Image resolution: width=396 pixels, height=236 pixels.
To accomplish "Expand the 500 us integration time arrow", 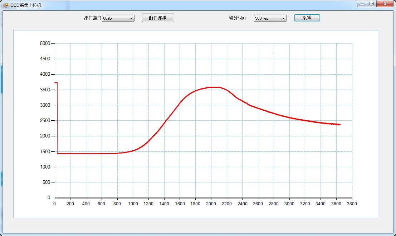I will coord(283,19).
